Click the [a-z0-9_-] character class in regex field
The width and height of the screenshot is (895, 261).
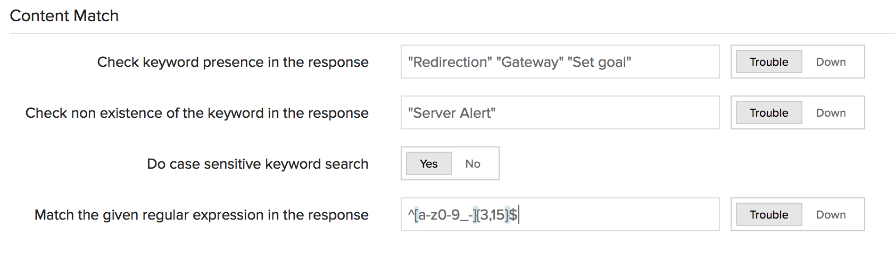click(x=445, y=215)
